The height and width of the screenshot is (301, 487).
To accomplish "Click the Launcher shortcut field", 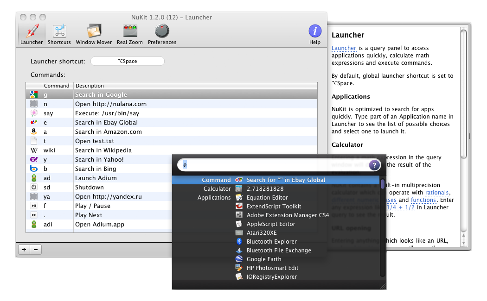I will click(128, 61).
